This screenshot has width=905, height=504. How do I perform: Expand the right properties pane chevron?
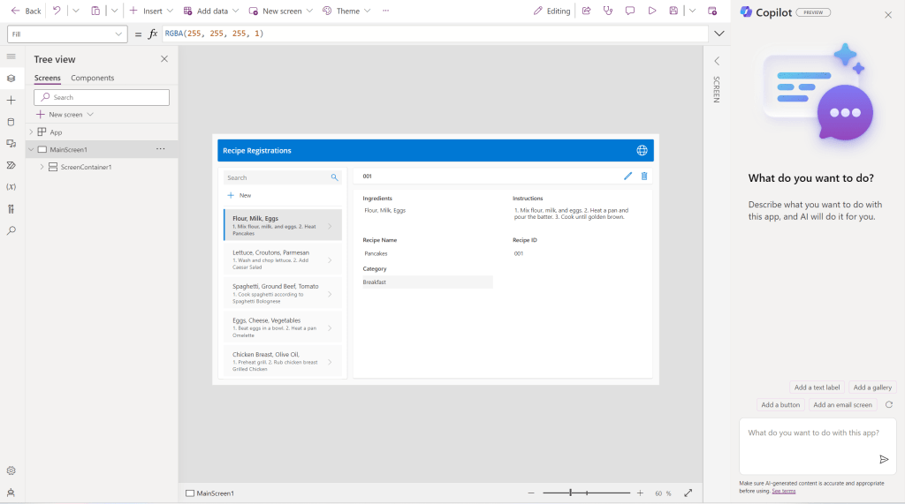pos(717,61)
